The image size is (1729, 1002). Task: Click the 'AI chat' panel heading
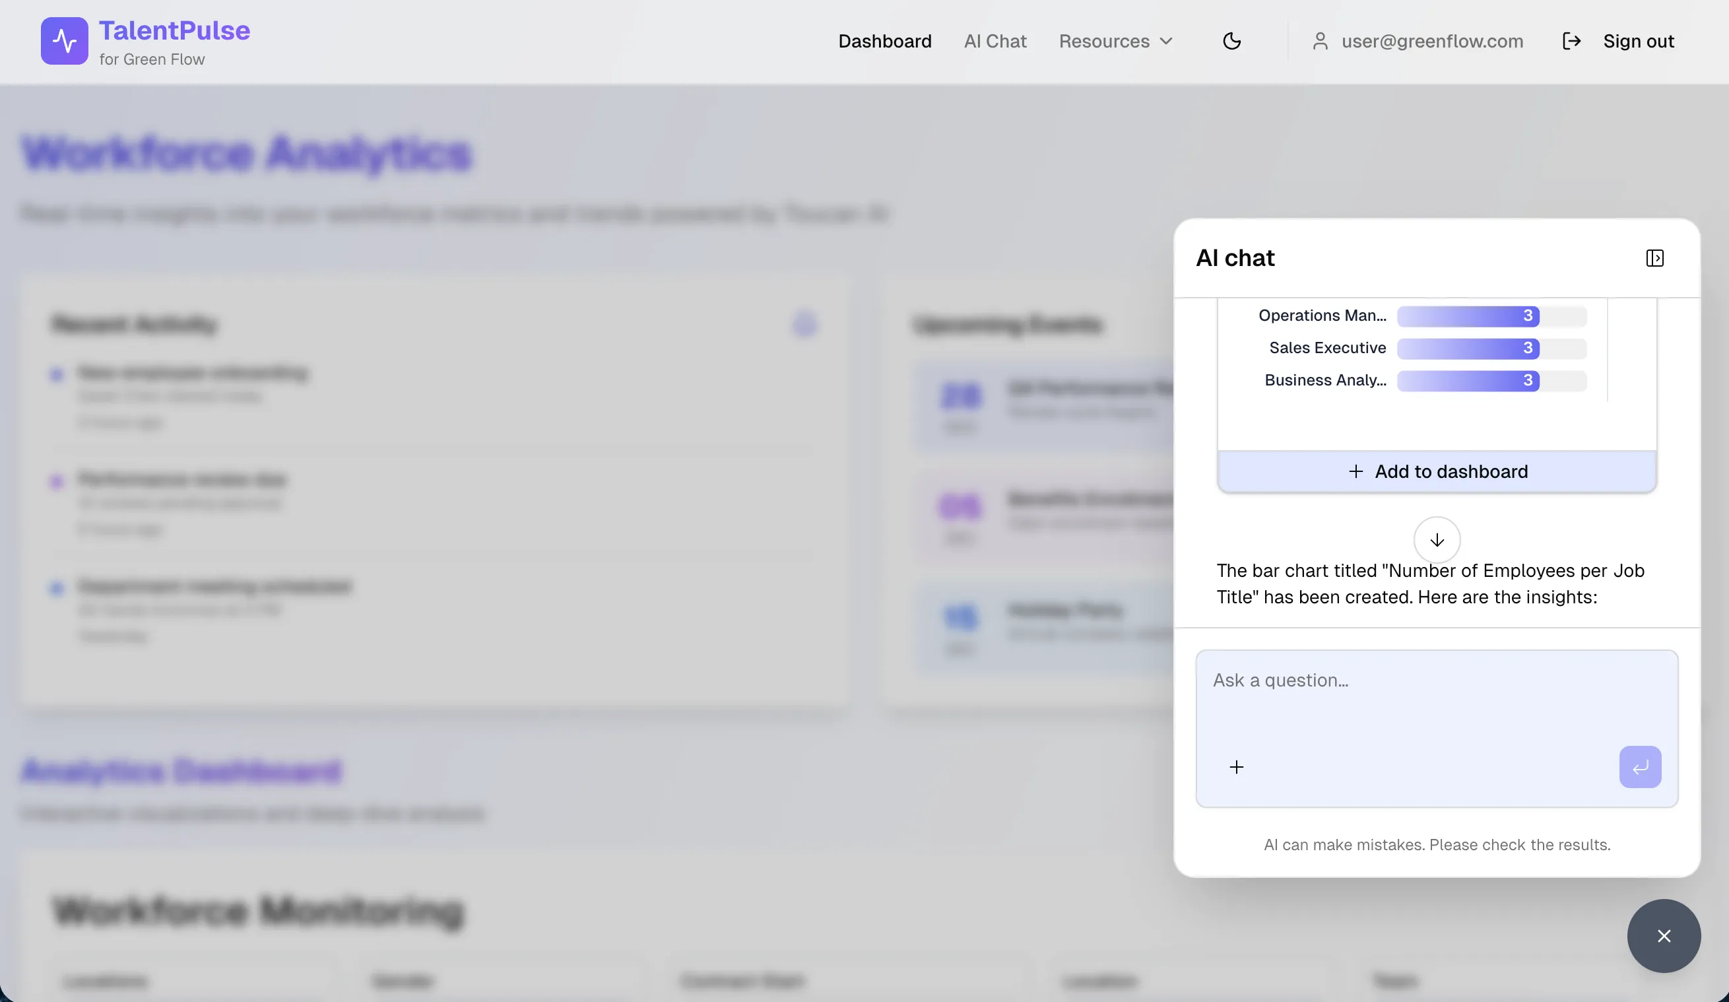point(1235,258)
